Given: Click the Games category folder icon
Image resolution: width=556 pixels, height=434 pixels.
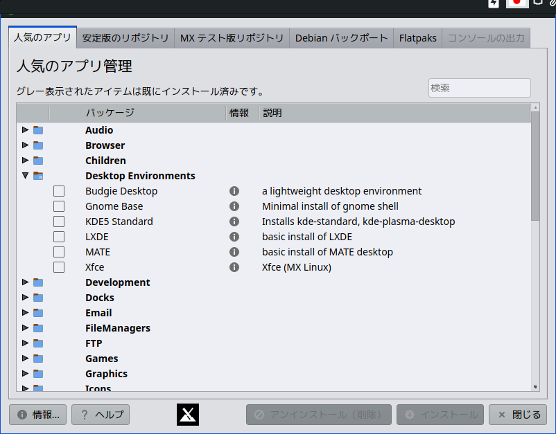Looking at the screenshot, I should [38, 359].
